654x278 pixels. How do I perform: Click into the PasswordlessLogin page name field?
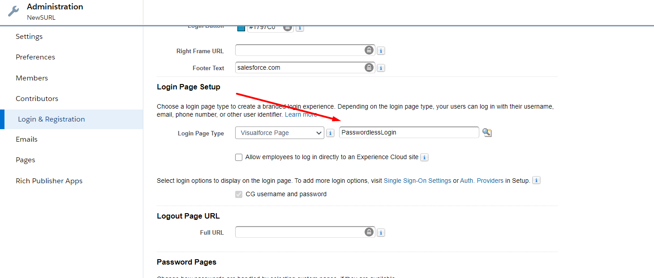tap(409, 132)
